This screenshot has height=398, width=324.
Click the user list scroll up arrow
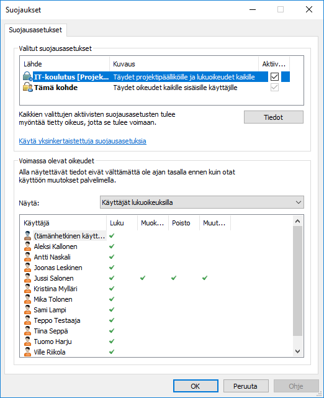point(297,221)
